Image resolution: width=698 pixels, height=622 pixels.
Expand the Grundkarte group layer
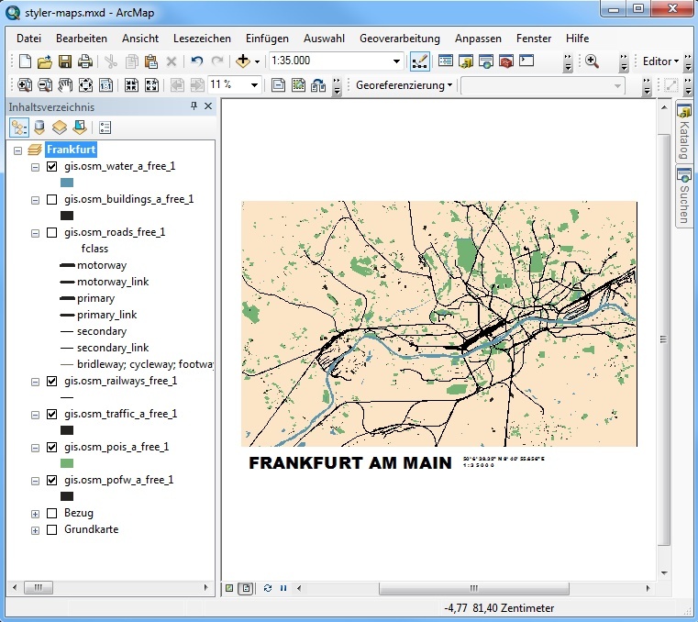[36, 530]
